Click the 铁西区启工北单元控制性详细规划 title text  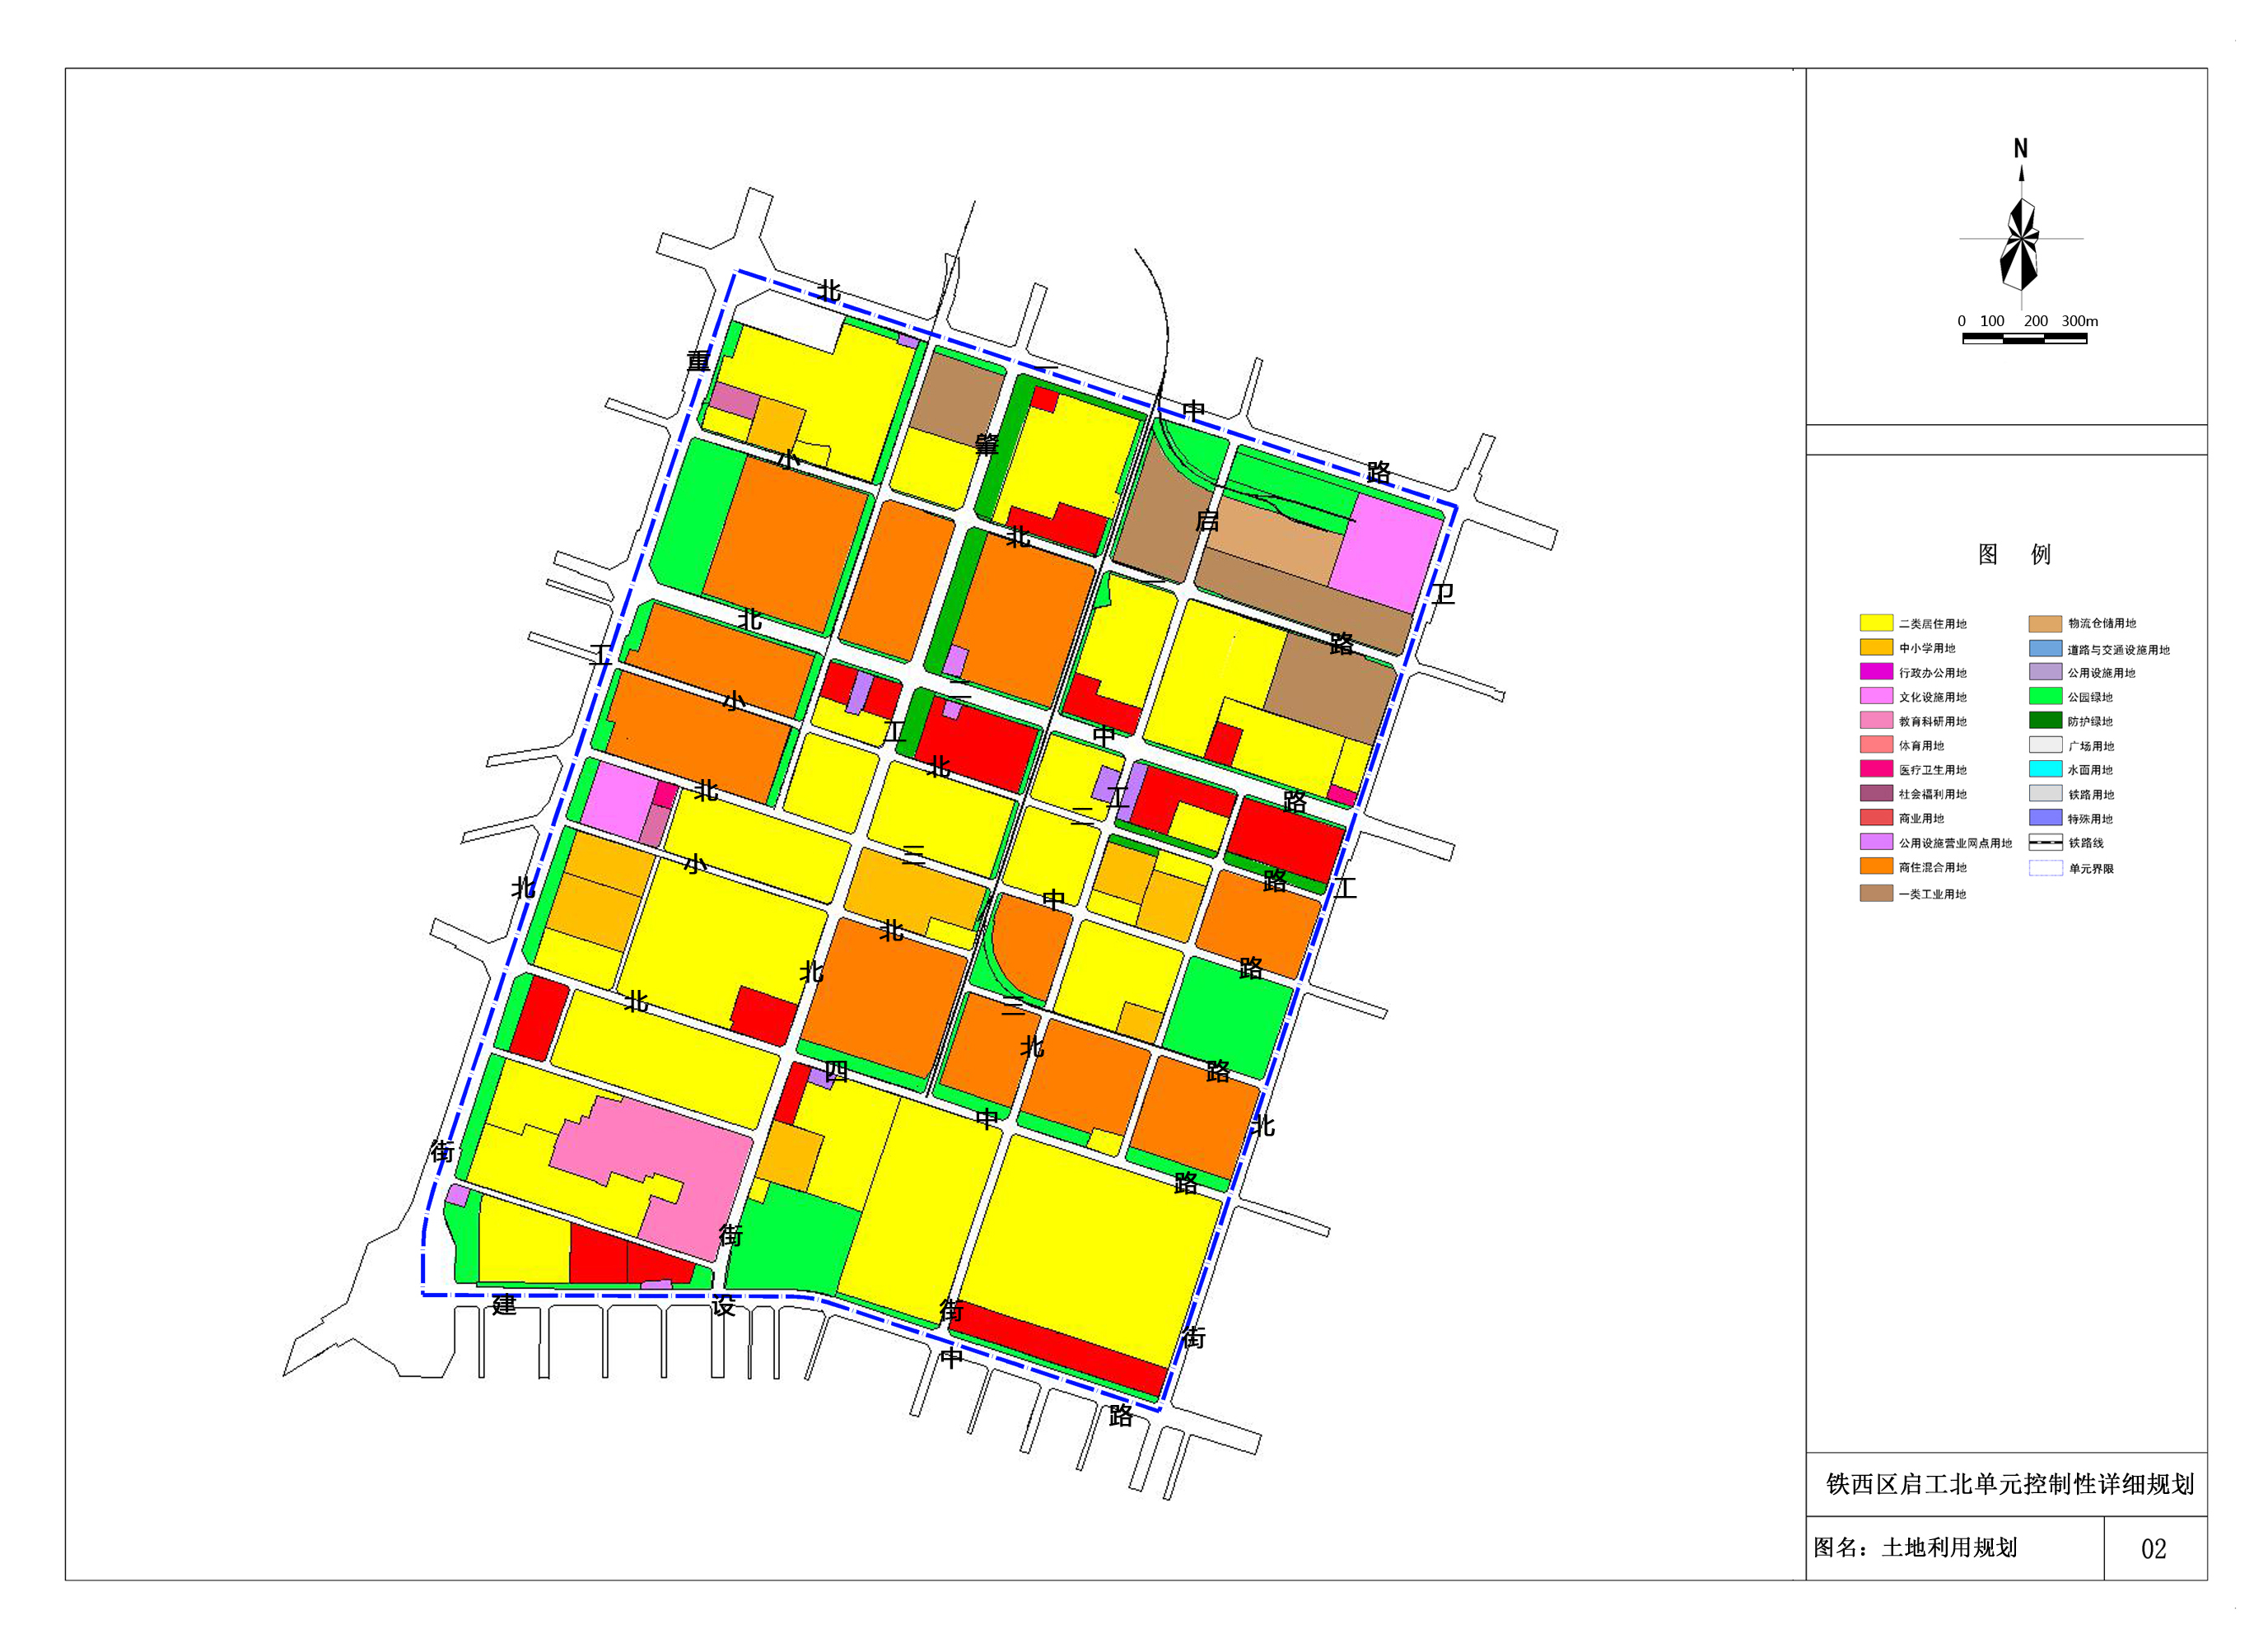[x=2009, y=1484]
